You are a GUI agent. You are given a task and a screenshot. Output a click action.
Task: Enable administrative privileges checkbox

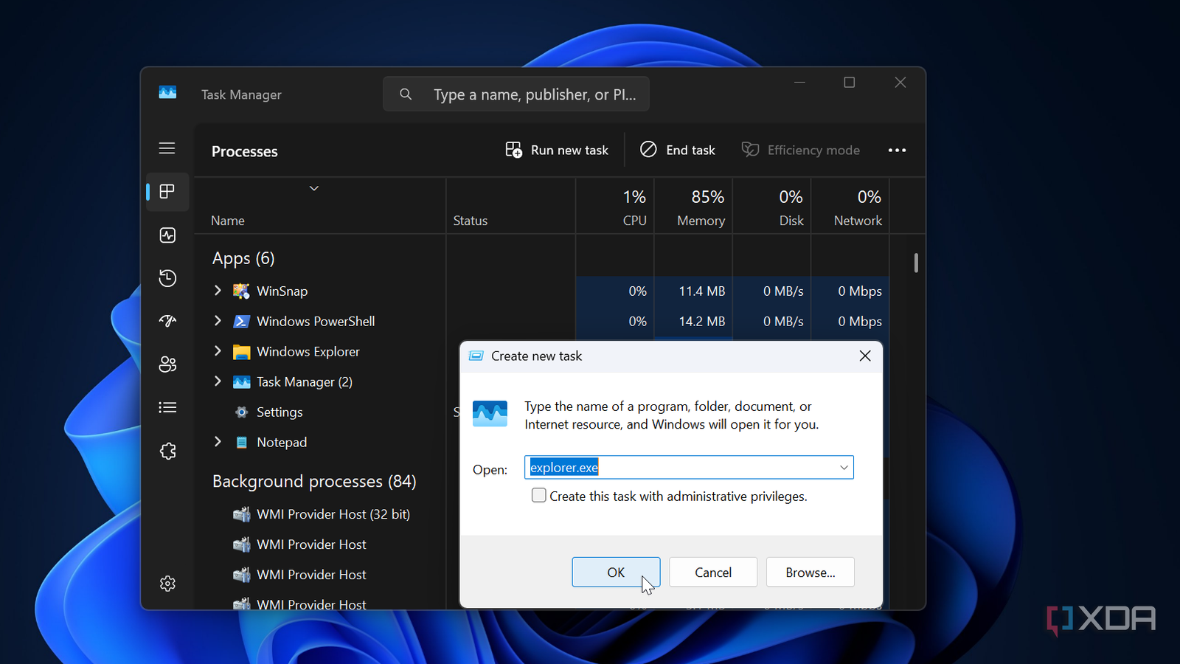[539, 496]
